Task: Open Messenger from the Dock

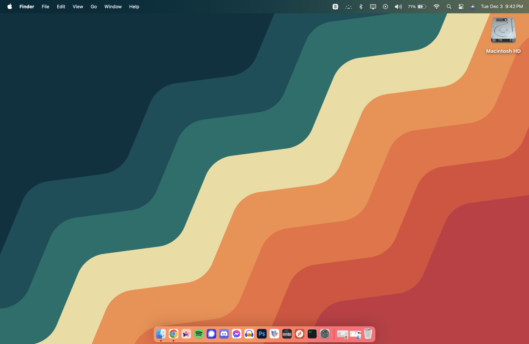Action: click(x=236, y=334)
